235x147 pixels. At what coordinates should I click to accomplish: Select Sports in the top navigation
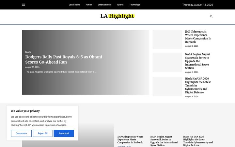[x=120, y=5]
